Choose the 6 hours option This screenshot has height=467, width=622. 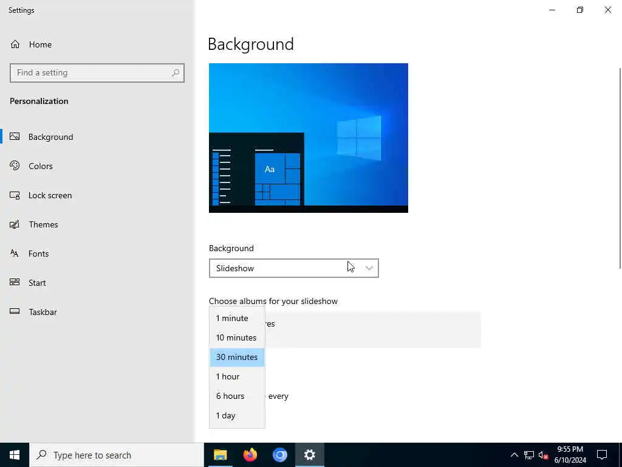point(237,396)
